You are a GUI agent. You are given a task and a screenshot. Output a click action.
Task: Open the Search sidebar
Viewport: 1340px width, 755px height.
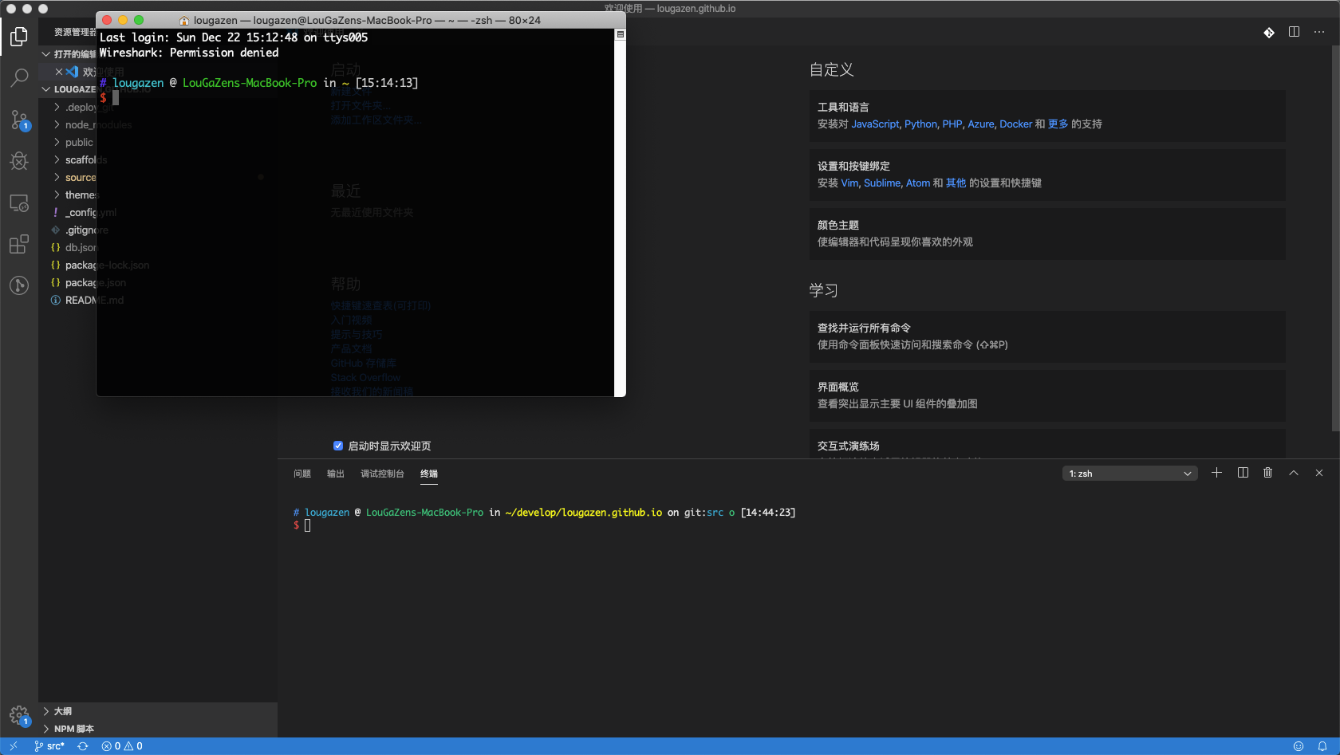[x=19, y=77]
